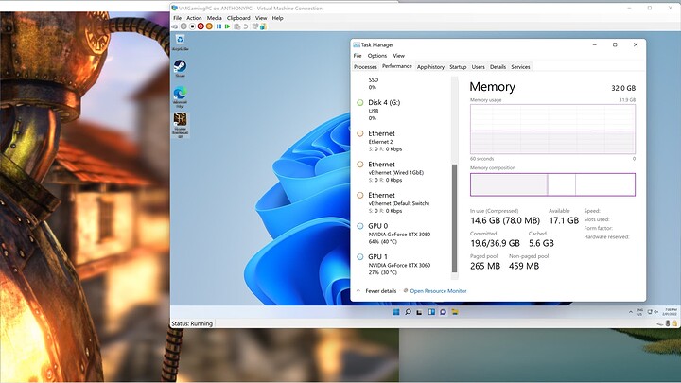
Task: Open Task Manager View menu
Action: pos(399,56)
